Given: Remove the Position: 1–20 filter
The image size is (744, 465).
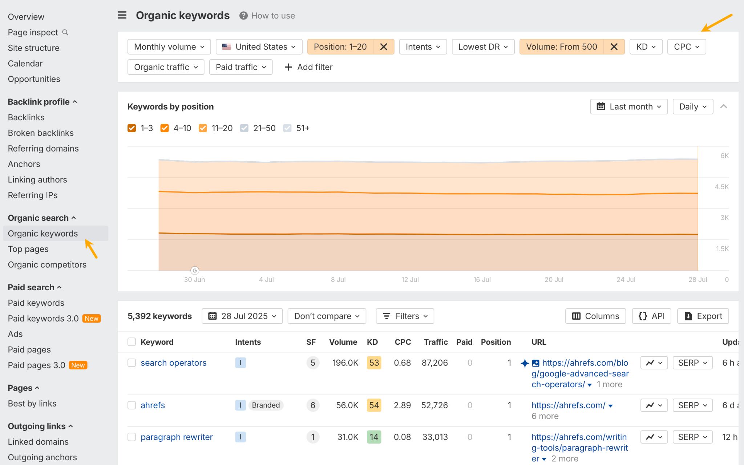Looking at the screenshot, I should [384, 46].
